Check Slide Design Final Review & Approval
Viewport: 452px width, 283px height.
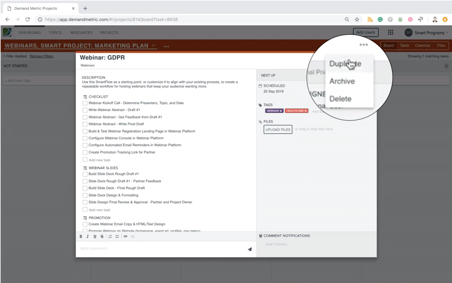[85, 202]
